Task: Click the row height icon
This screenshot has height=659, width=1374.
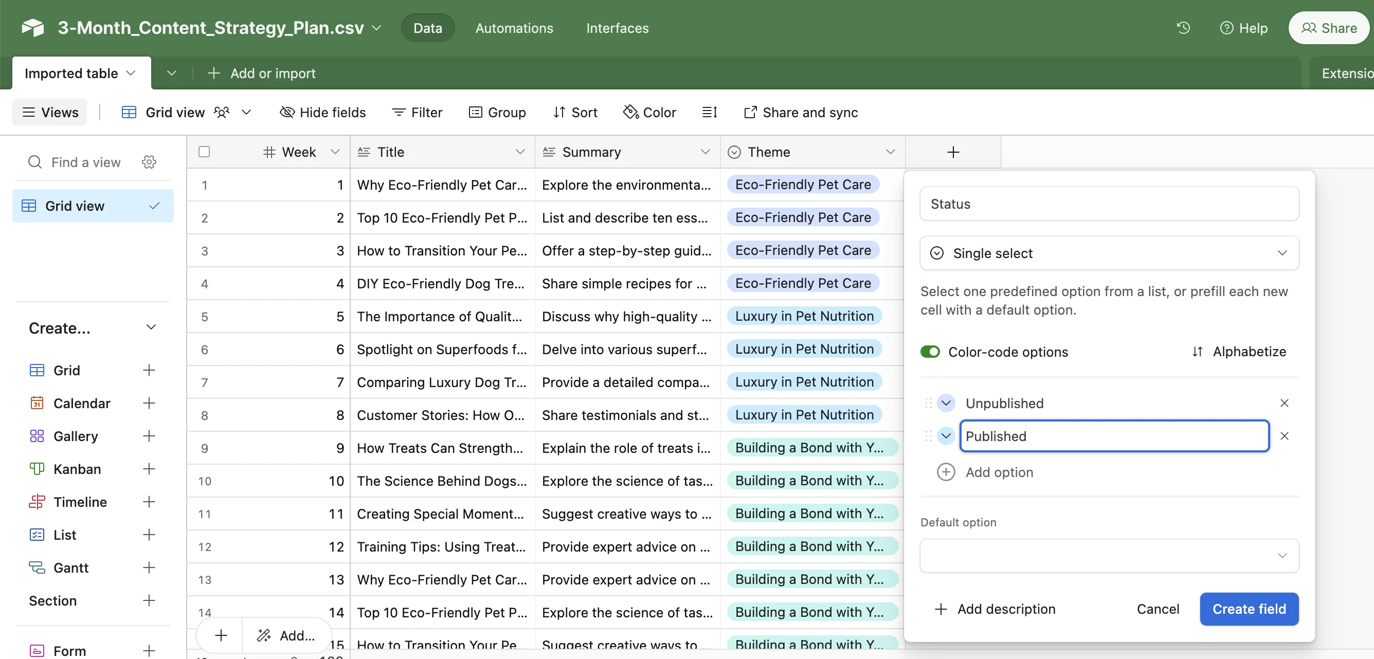Action: 709,112
